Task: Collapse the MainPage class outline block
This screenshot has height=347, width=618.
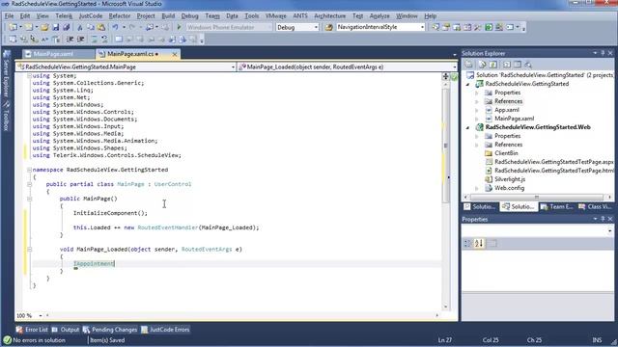Action: 29,184
